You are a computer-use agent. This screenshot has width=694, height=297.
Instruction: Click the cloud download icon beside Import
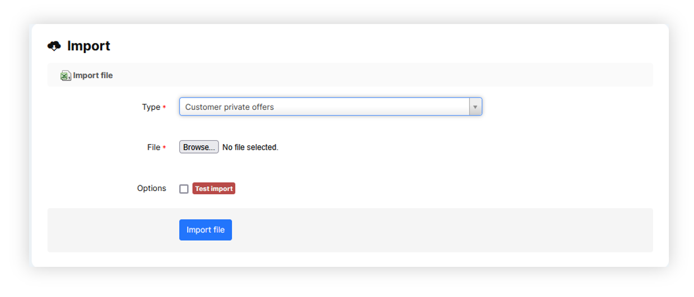[54, 46]
